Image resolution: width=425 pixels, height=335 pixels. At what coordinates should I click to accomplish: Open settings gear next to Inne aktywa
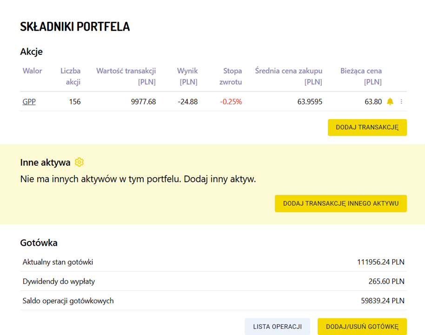(79, 162)
